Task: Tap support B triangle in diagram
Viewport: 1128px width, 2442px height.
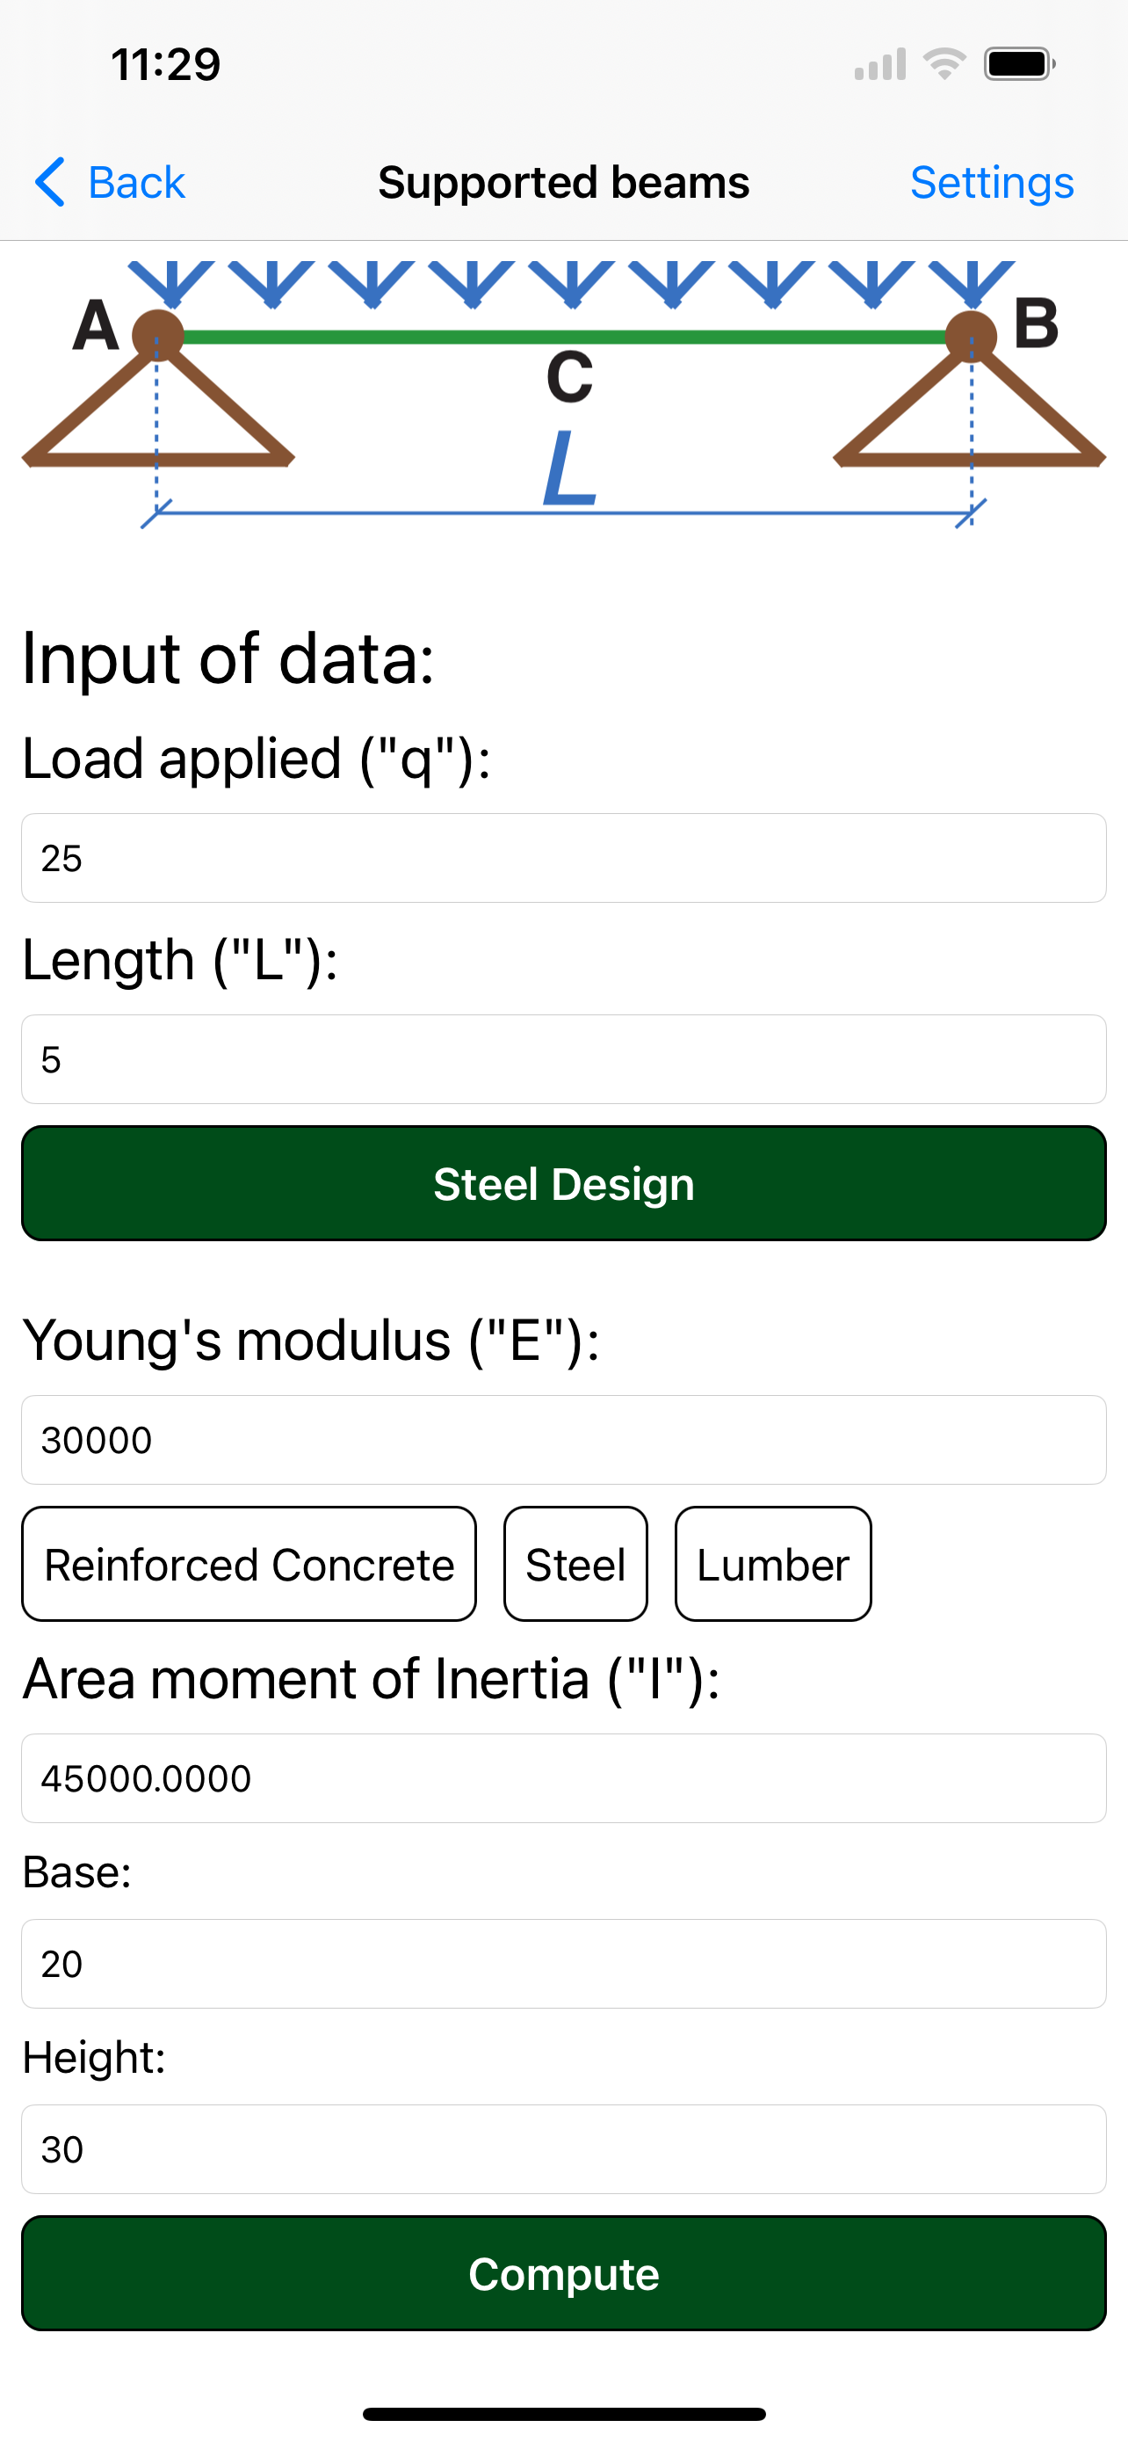Action: 970,398
